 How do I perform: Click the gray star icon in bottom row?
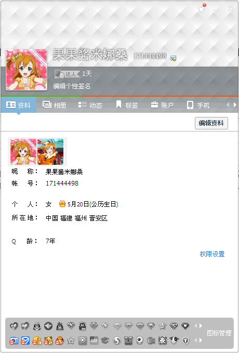71,341
